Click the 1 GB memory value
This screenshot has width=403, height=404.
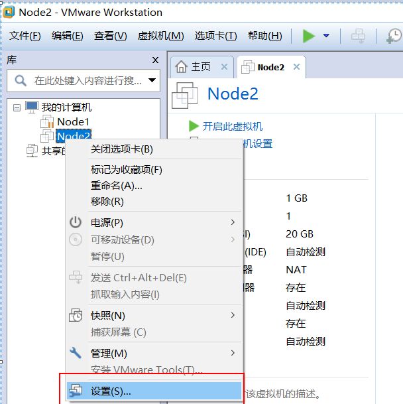(x=296, y=198)
